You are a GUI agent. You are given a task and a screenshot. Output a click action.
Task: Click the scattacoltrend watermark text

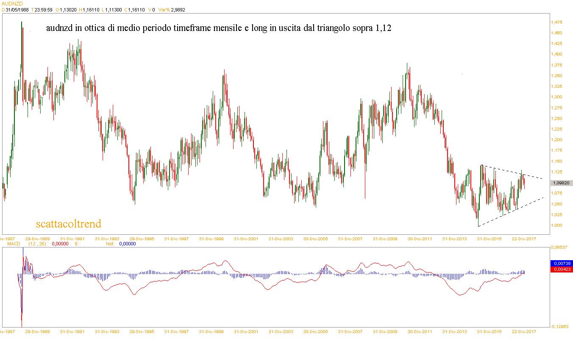click(x=69, y=223)
